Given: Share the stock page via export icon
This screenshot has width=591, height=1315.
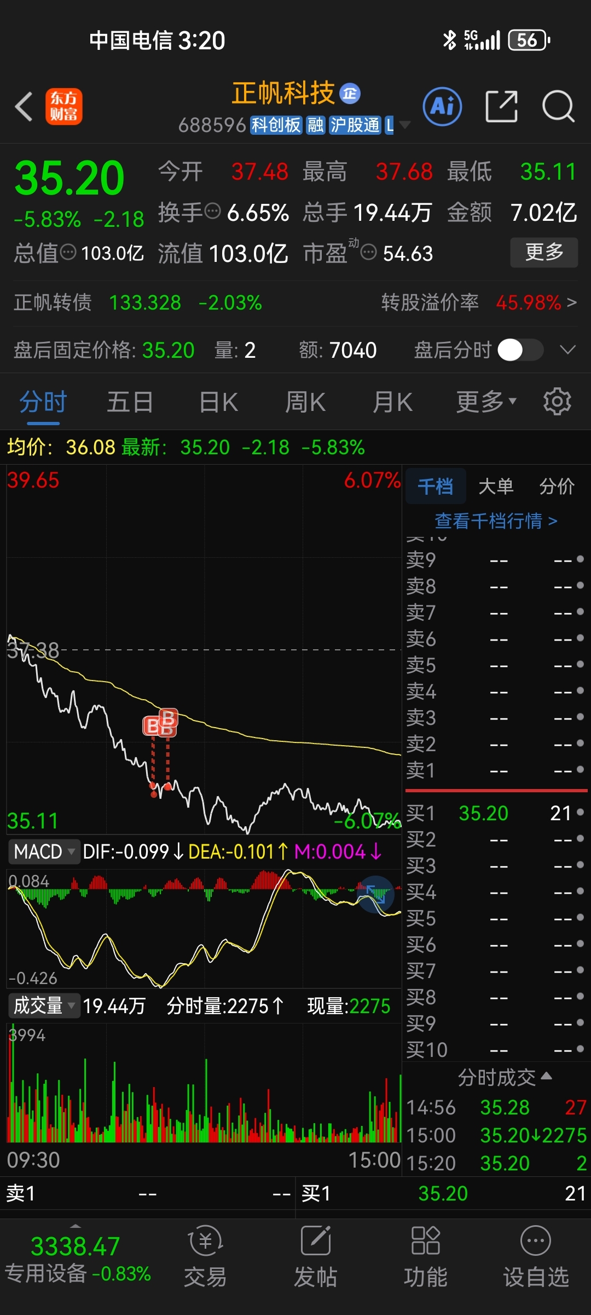Looking at the screenshot, I should 501,106.
